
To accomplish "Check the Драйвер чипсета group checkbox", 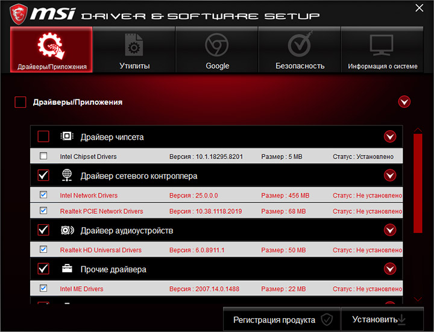I will point(43,136).
